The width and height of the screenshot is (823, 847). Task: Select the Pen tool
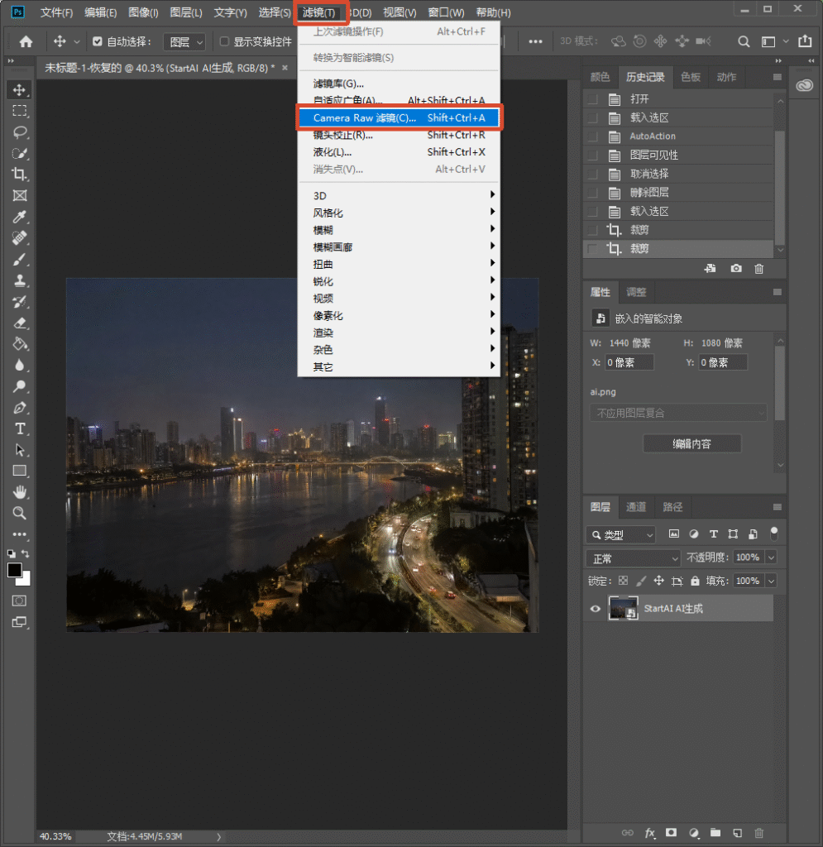[x=20, y=408]
